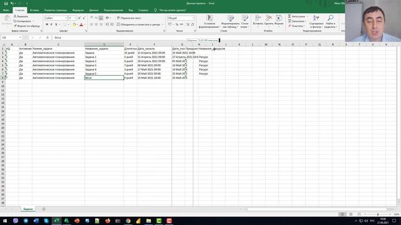Switch to the Вид tab
The height and width of the screenshot is (225, 401).
(131, 10)
